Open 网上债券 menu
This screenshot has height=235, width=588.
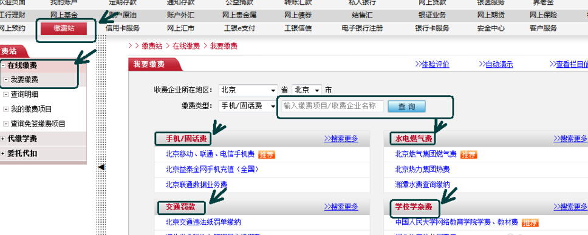tap(298, 15)
